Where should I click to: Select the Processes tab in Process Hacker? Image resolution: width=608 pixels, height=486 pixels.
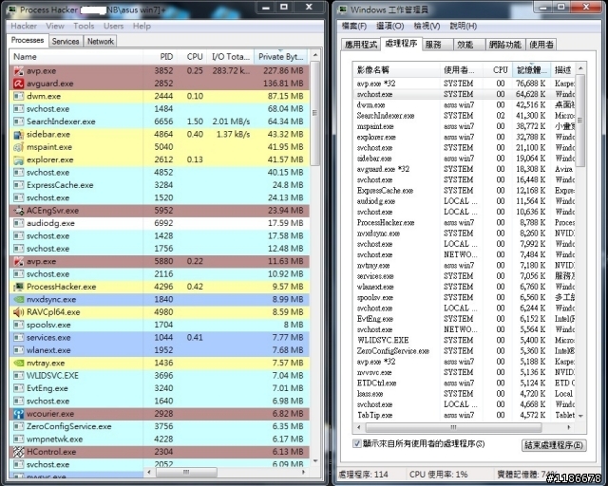click(x=28, y=40)
